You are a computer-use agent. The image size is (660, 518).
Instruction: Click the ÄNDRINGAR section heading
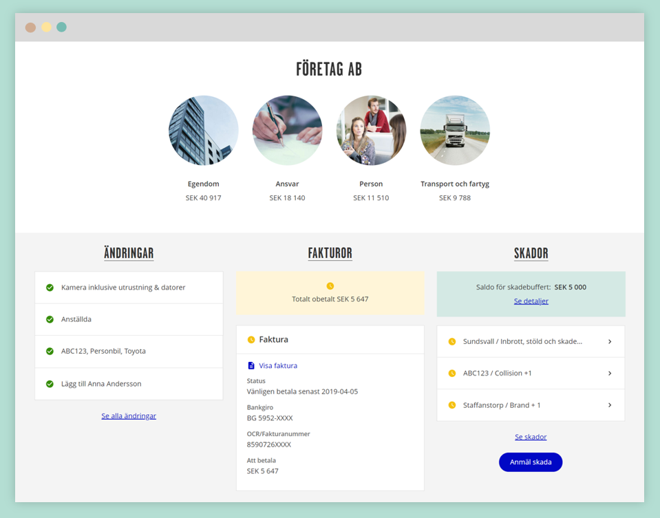tap(129, 253)
